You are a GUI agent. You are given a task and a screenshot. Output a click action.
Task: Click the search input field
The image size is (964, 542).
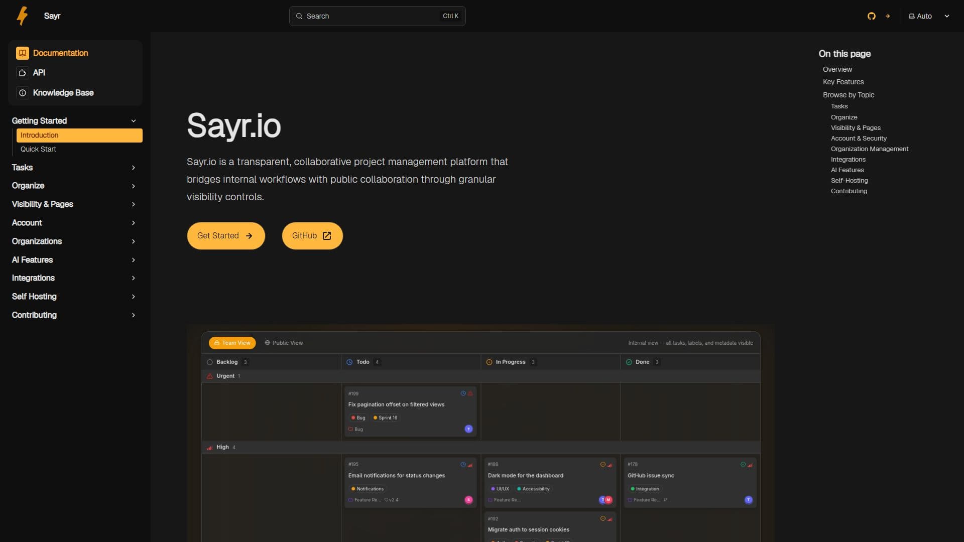pyautogui.click(x=377, y=16)
